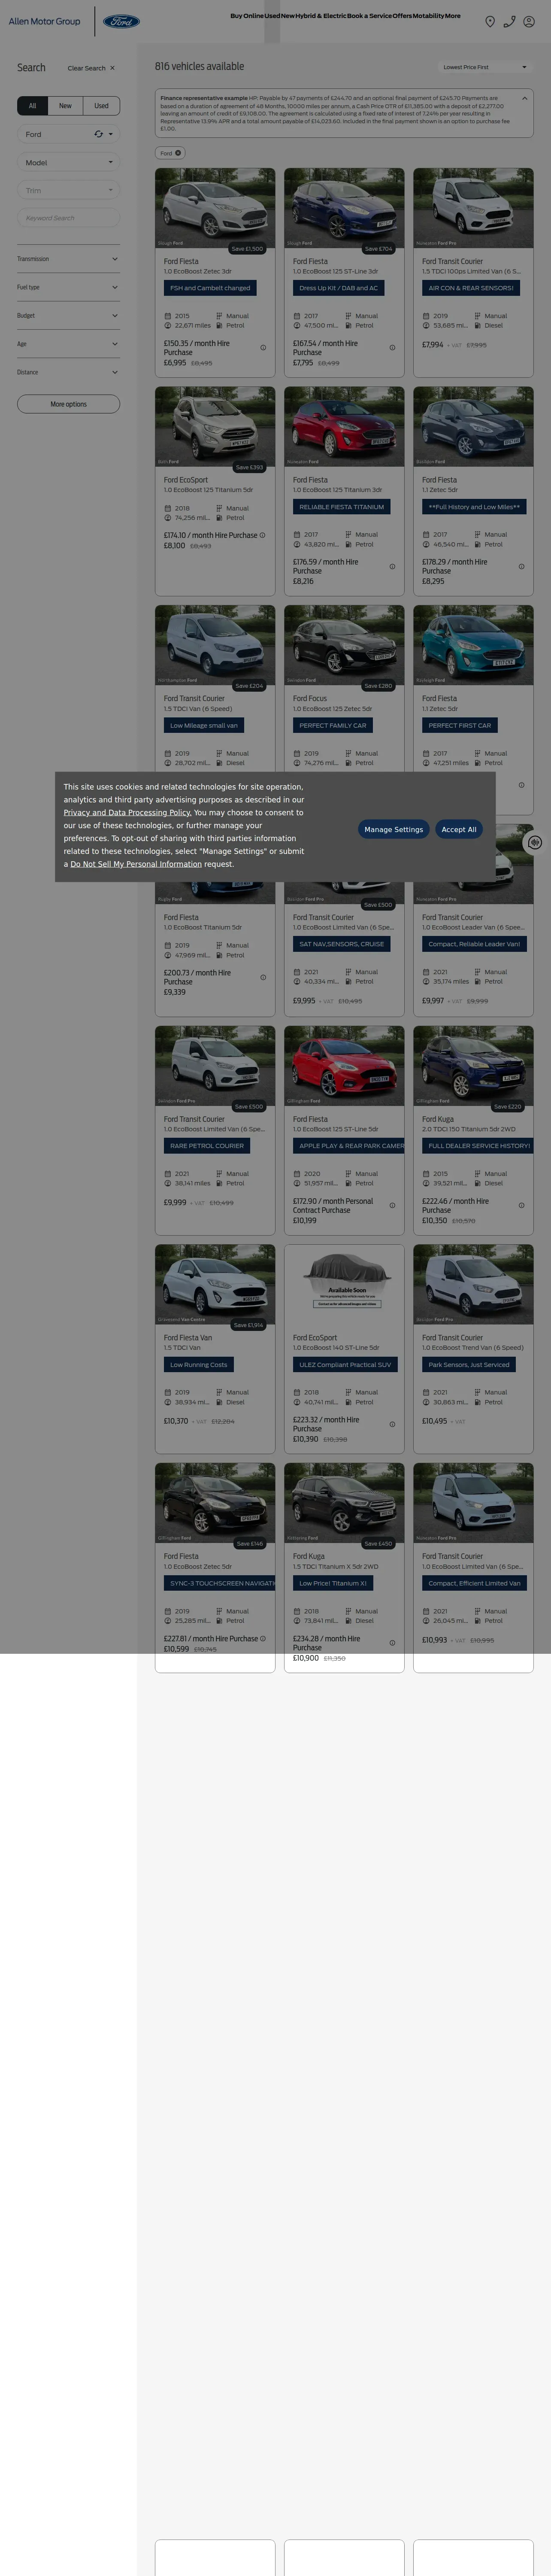Show finance info for £172.90 Fiesta ST-Line
551x2576 pixels.
pyautogui.click(x=392, y=1205)
